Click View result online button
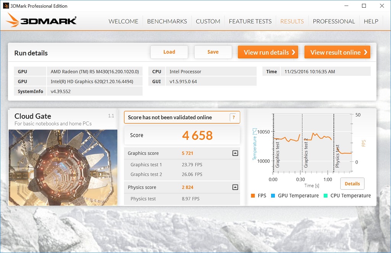Screen dimensions: 391x253 click(x=337, y=52)
